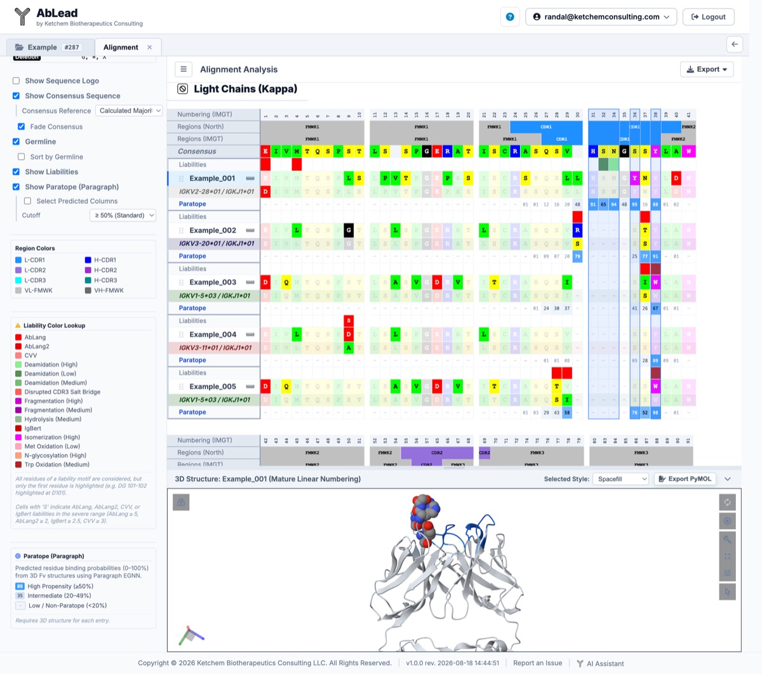
Task: Select germline IGKV3-20*01 / IGKJ1*01 row
Action: pyautogui.click(x=216, y=243)
